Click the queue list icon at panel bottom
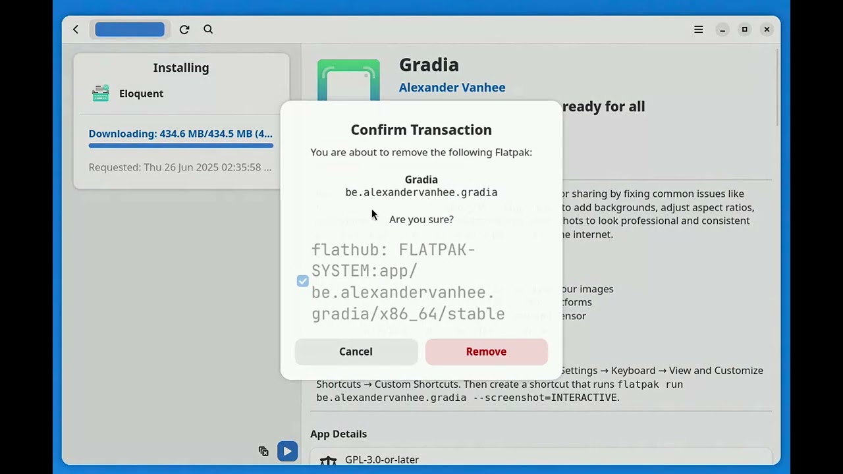This screenshot has height=474, width=843. point(263,451)
